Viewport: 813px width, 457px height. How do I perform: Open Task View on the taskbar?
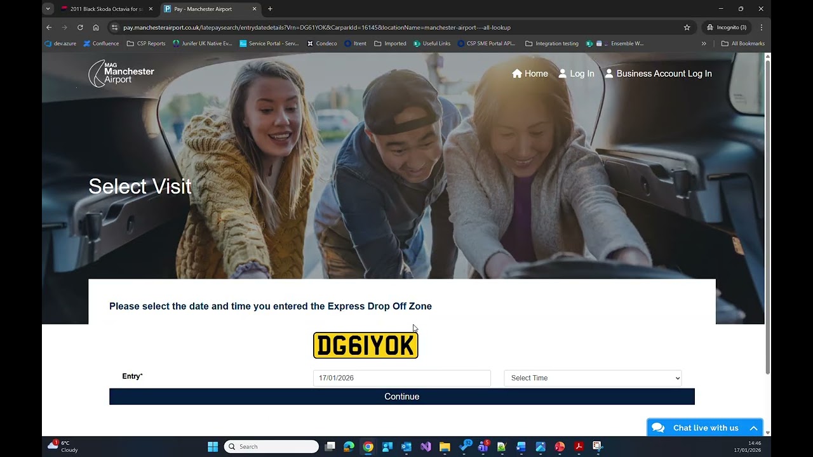coord(330,446)
